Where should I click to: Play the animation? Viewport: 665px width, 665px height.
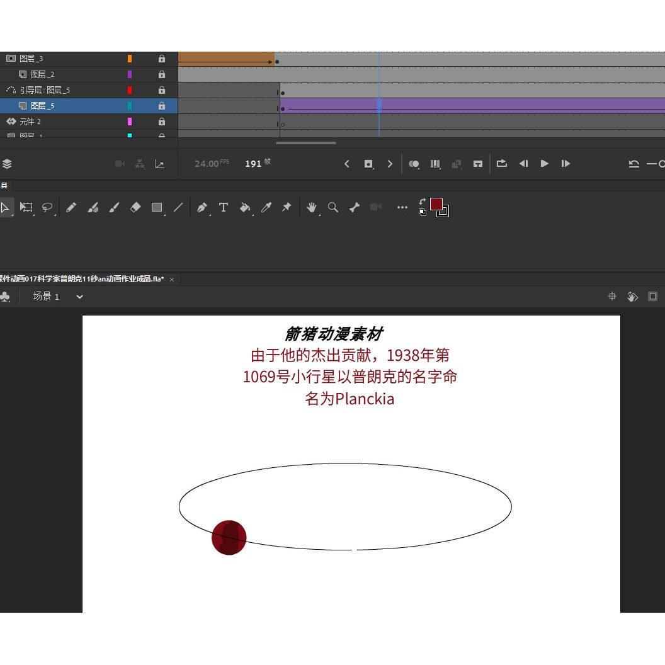pos(545,164)
